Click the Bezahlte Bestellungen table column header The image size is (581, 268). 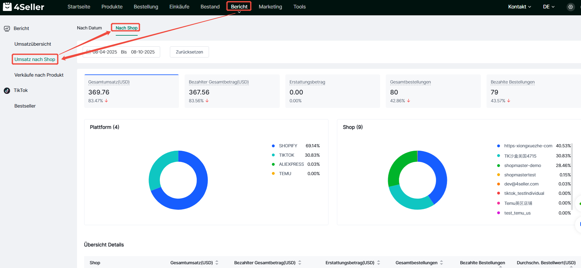click(482, 263)
